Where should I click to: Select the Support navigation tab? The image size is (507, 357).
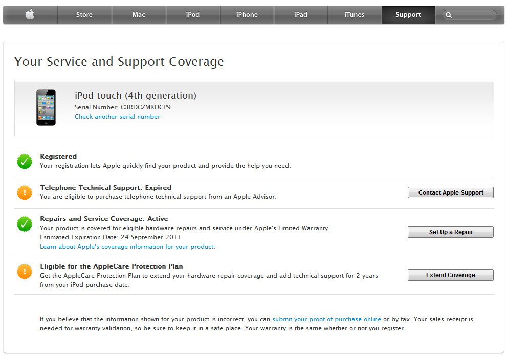coord(408,14)
